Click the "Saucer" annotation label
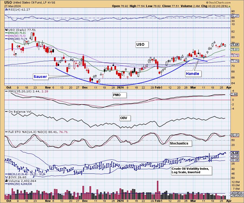The height and width of the screenshot is (203, 244). 40,77
